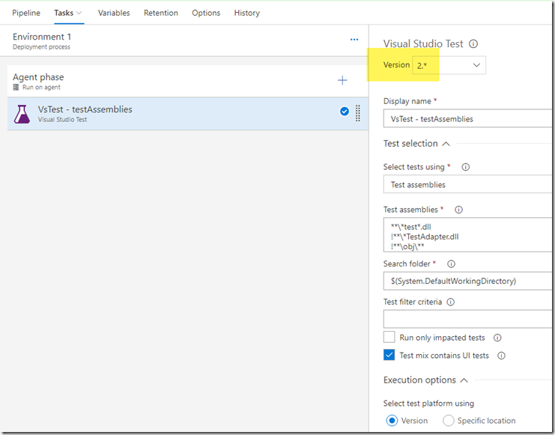Image resolution: width=555 pixels, height=435 pixels.
Task: Add a task with the plus icon
Action: [342, 80]
